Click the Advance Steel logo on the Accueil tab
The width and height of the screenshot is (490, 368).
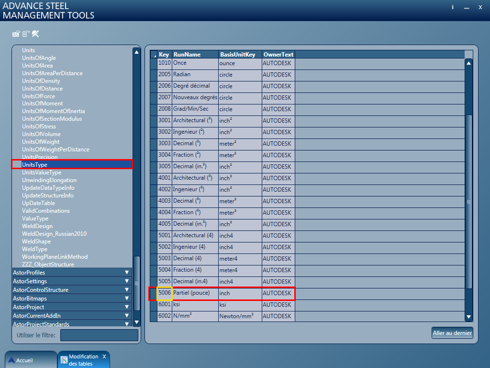(x=11, y=360)
